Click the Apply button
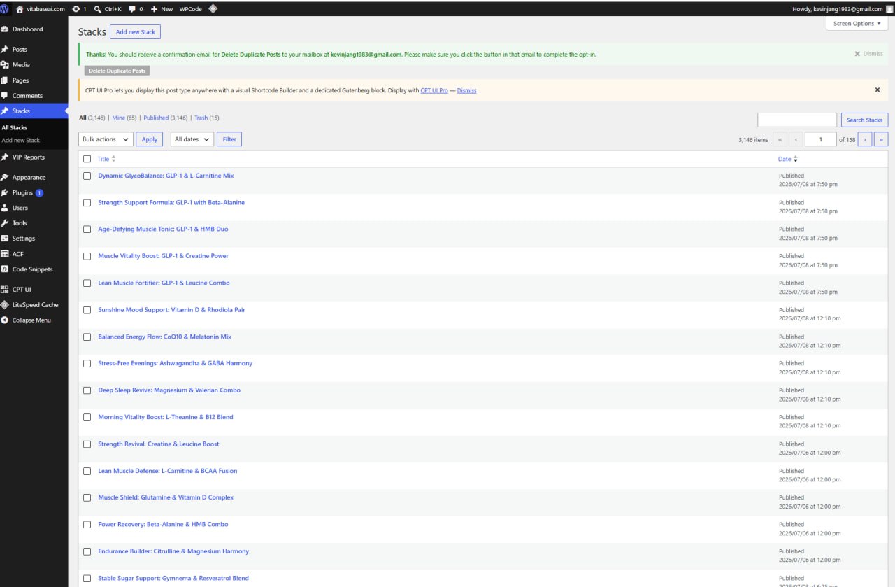This screenshot has width=895, height=587. [150, 139]
